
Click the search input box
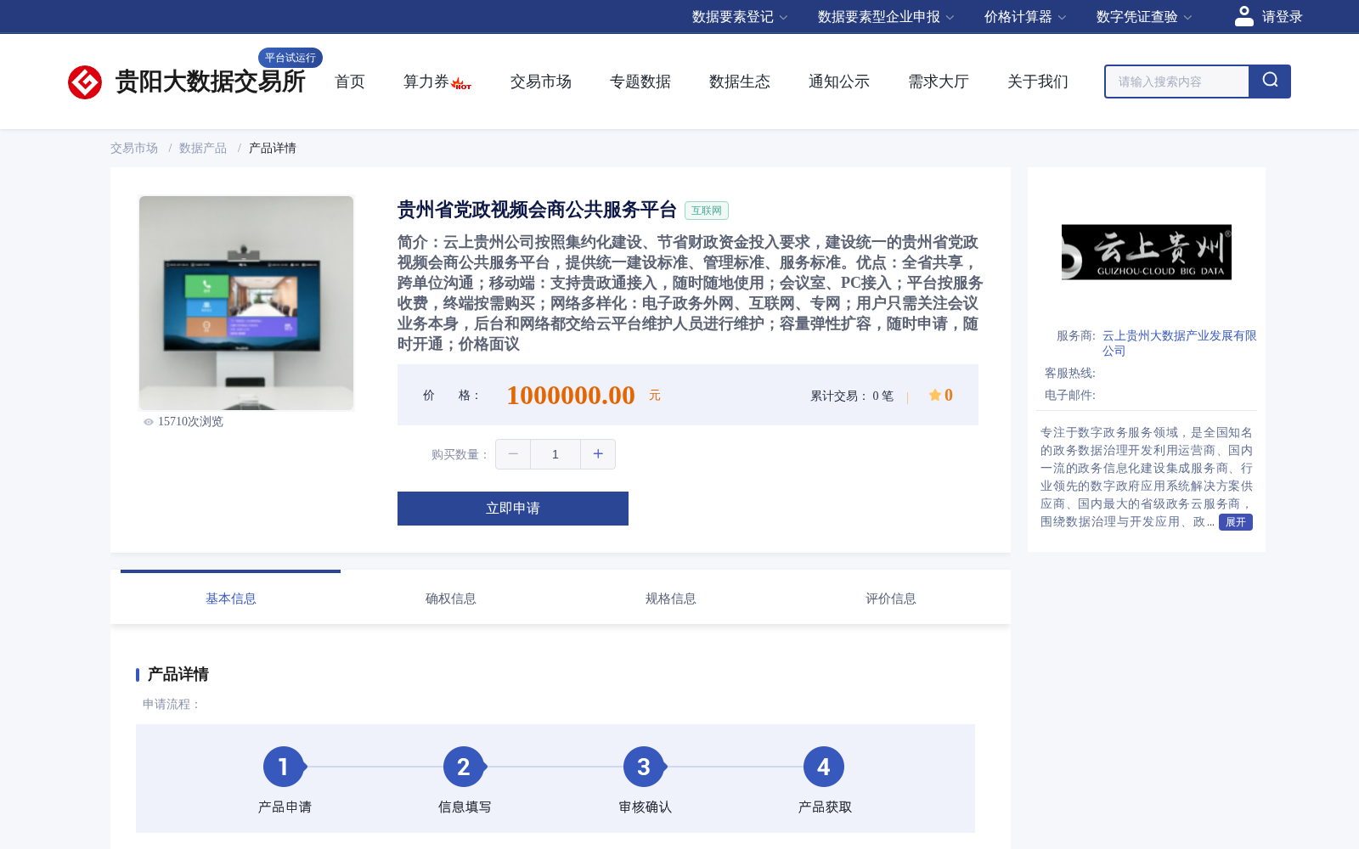(1177, 82)
